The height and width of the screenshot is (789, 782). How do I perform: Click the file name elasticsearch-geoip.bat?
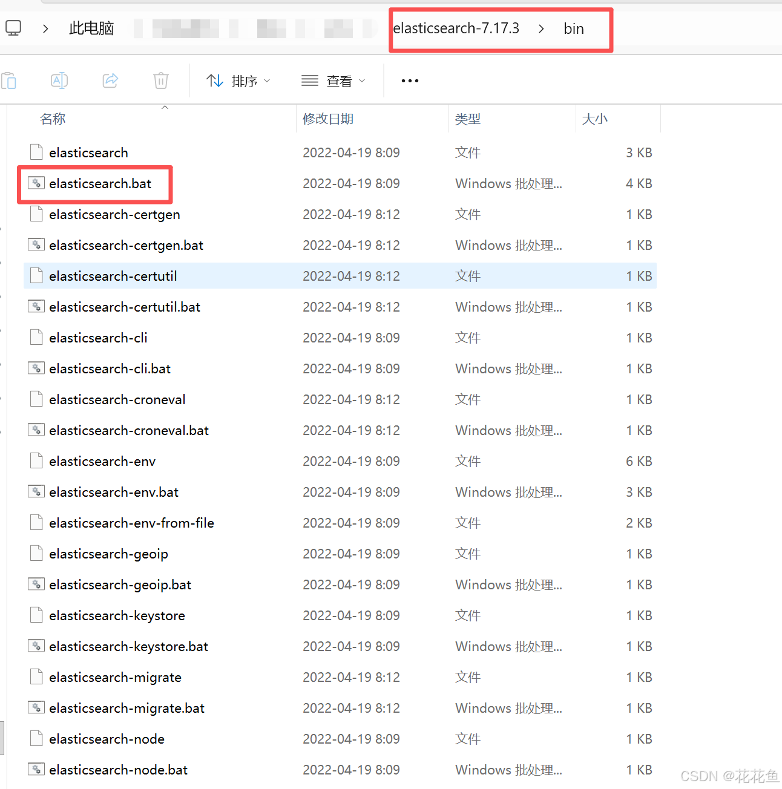[x=120, y=585]
